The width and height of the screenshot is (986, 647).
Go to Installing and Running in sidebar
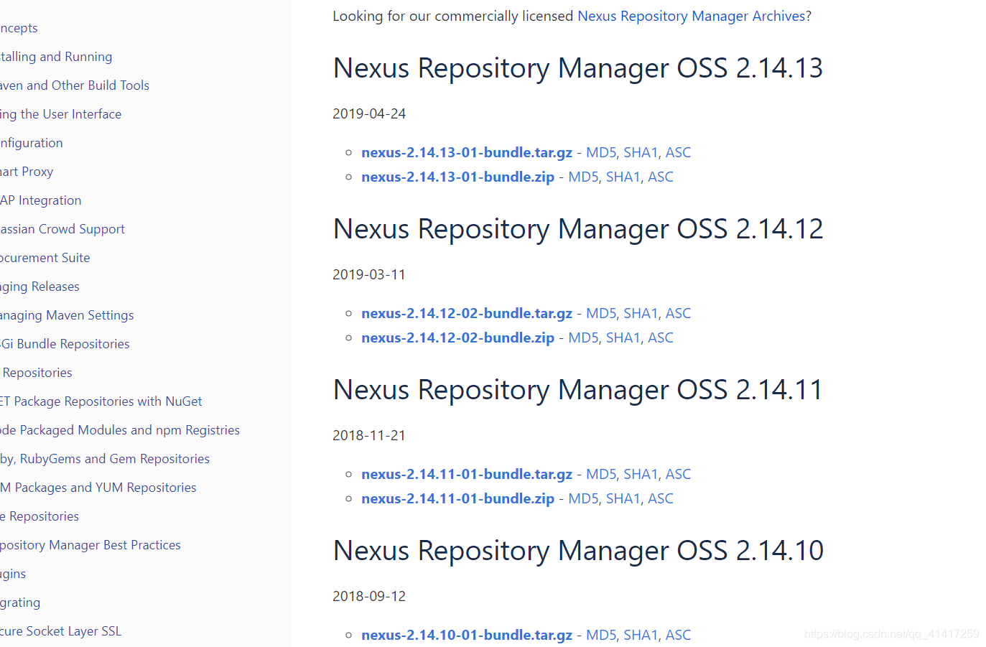[56, 57]
